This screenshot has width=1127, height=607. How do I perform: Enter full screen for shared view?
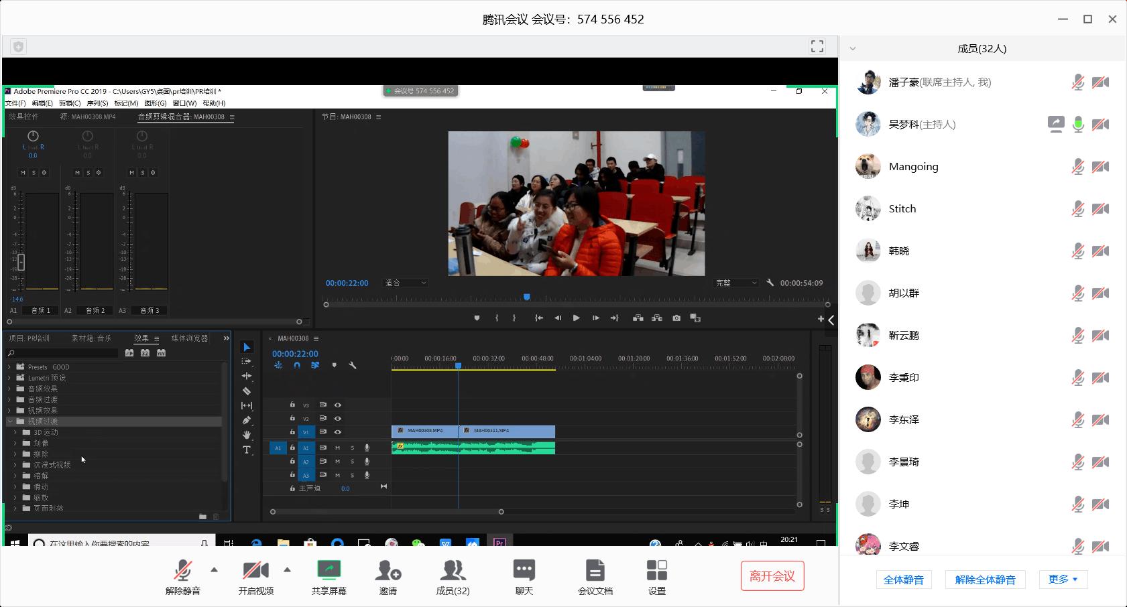point(817,46)
